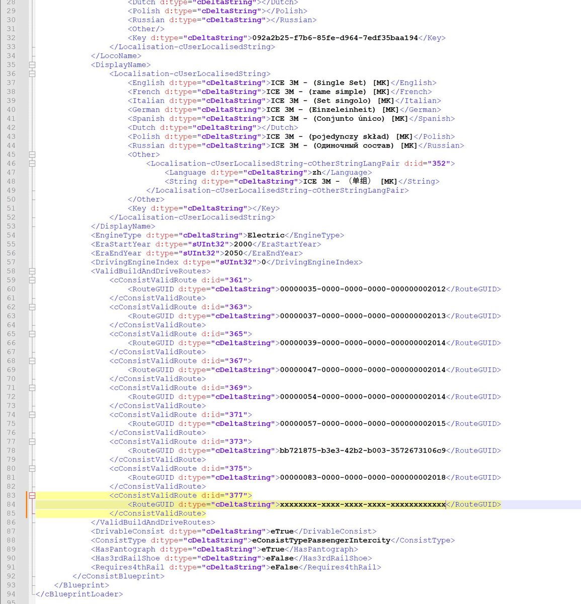
Task: Click RouteGUID bb721875-b3e3-42b2-b003-3572673106c9
Action: point(363,450)
